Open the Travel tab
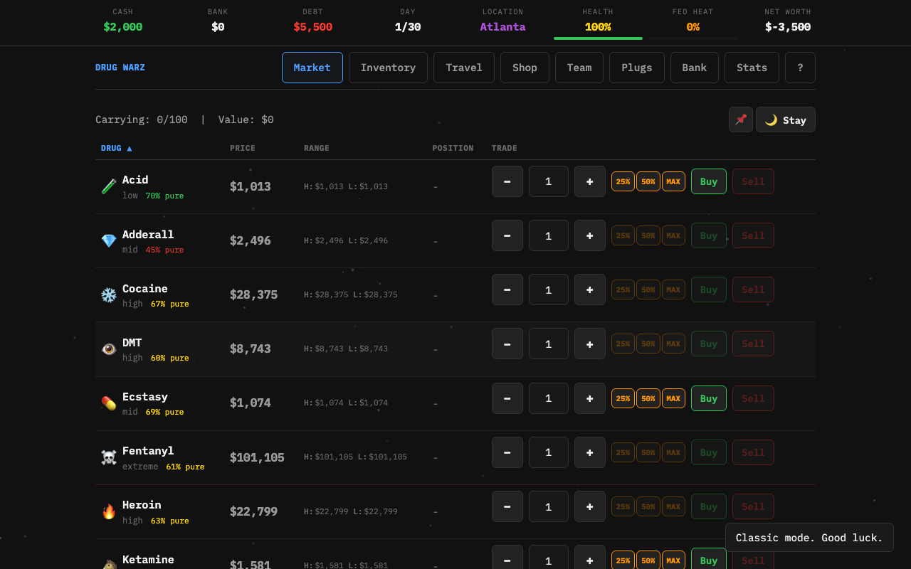The height and width of the screenshot is (569, 911). coord(463,67)
